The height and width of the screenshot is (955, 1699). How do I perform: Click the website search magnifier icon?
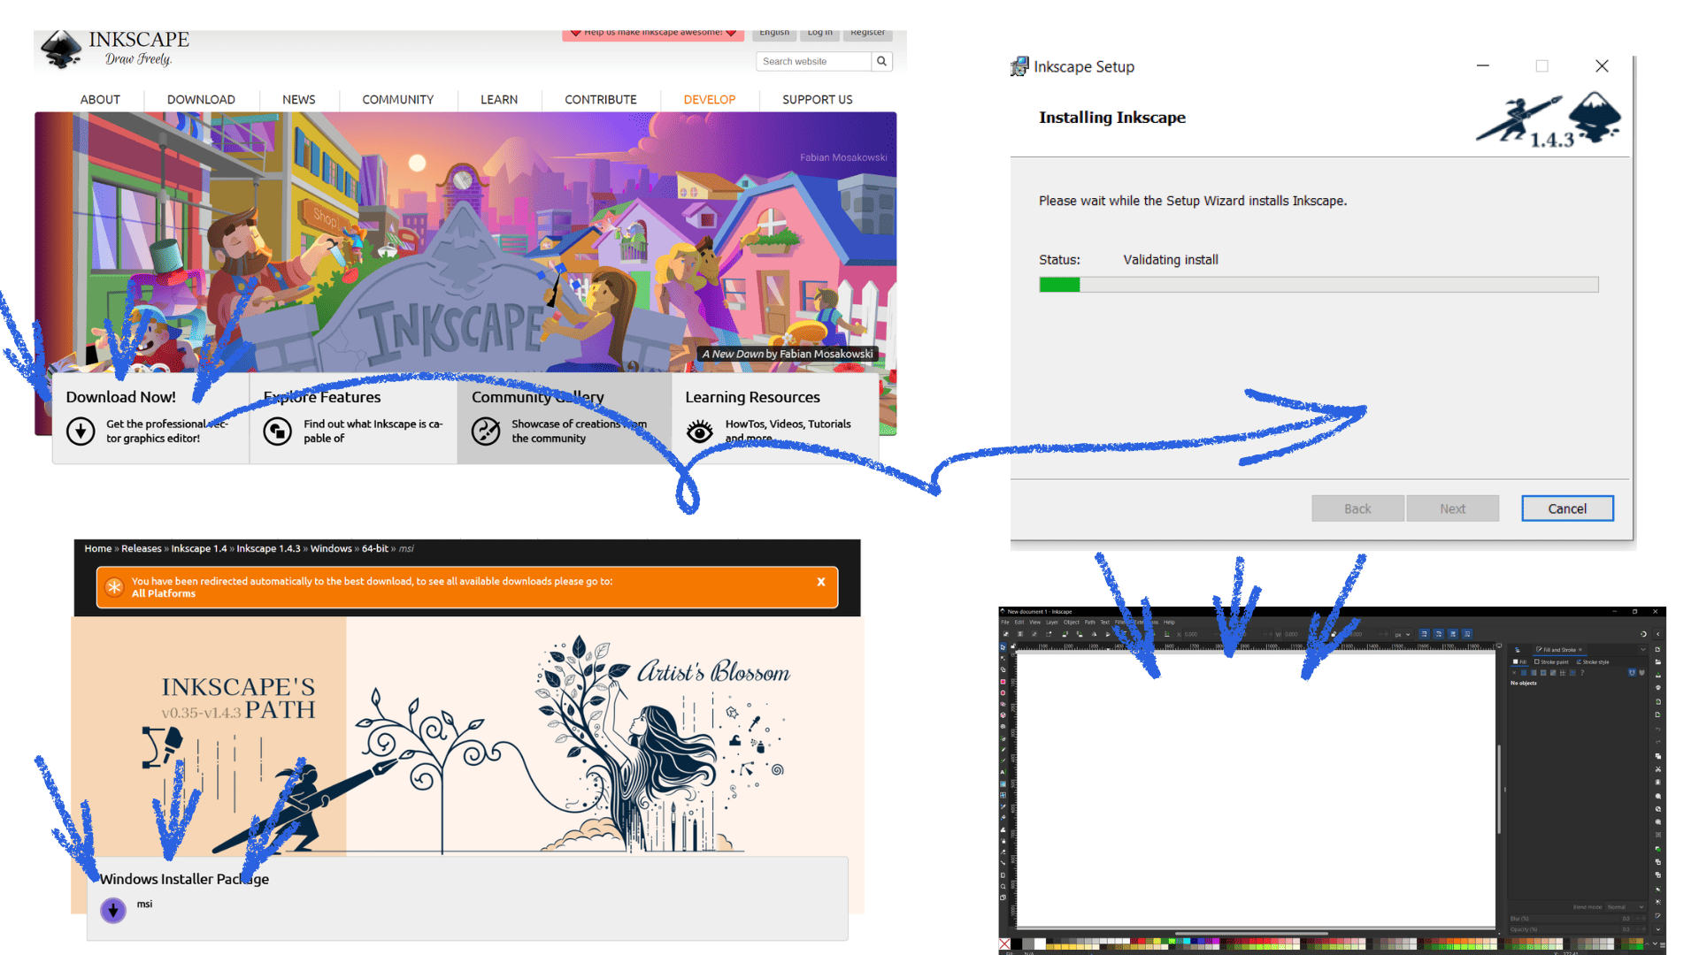pos(881,61)
